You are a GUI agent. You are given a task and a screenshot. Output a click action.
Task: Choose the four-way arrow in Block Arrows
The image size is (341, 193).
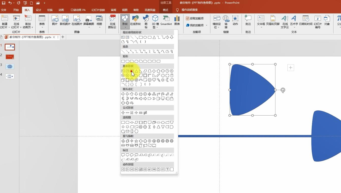[x=150, y=94]
